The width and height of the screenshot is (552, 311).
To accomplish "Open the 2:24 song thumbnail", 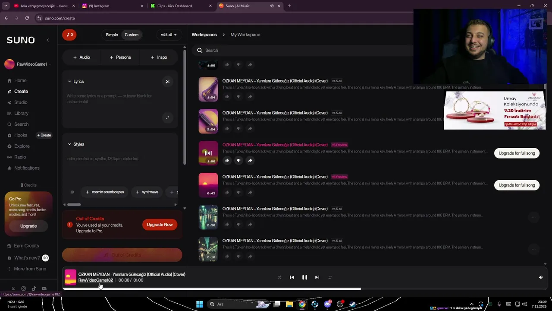I will (x=208, y=121).
